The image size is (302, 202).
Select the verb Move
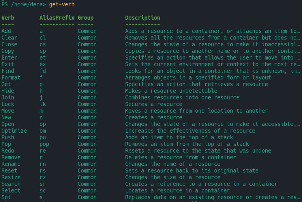8,111
